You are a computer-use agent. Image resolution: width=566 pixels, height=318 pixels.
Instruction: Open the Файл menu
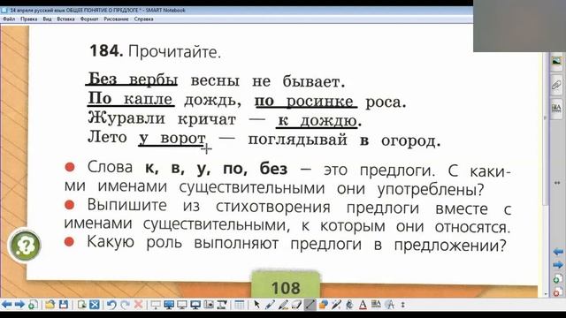tap(9, 19)
